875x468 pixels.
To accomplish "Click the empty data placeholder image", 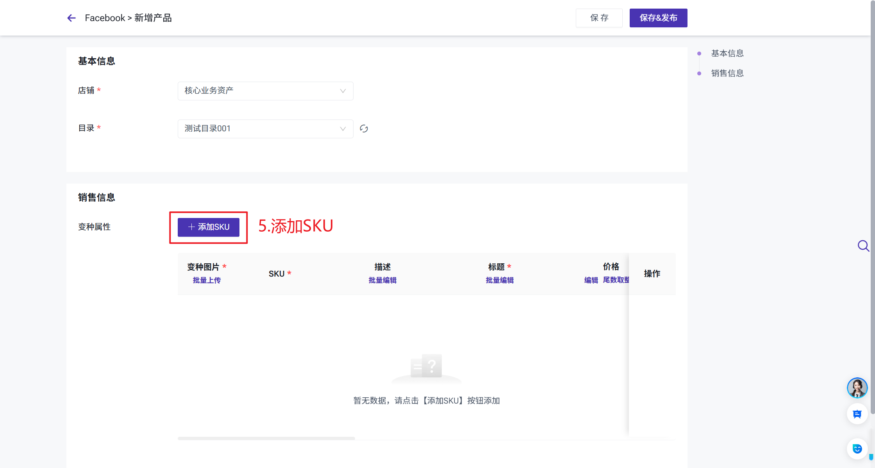I will coord(426,368).
